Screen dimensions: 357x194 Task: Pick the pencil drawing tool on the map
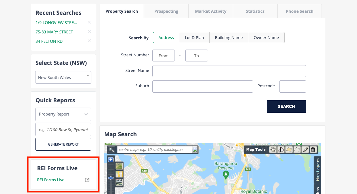point(305,149)
